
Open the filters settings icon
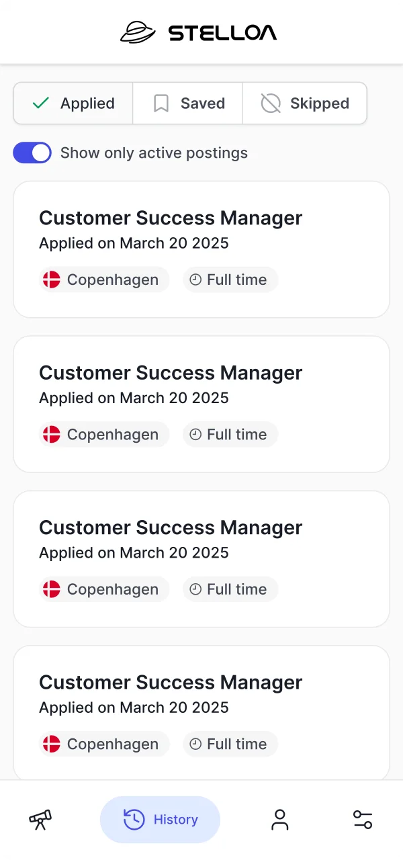[363, 819]
